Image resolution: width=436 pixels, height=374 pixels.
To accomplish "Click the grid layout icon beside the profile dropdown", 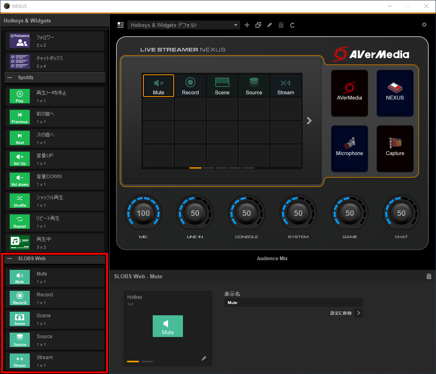I will click(x=120, y=25).
